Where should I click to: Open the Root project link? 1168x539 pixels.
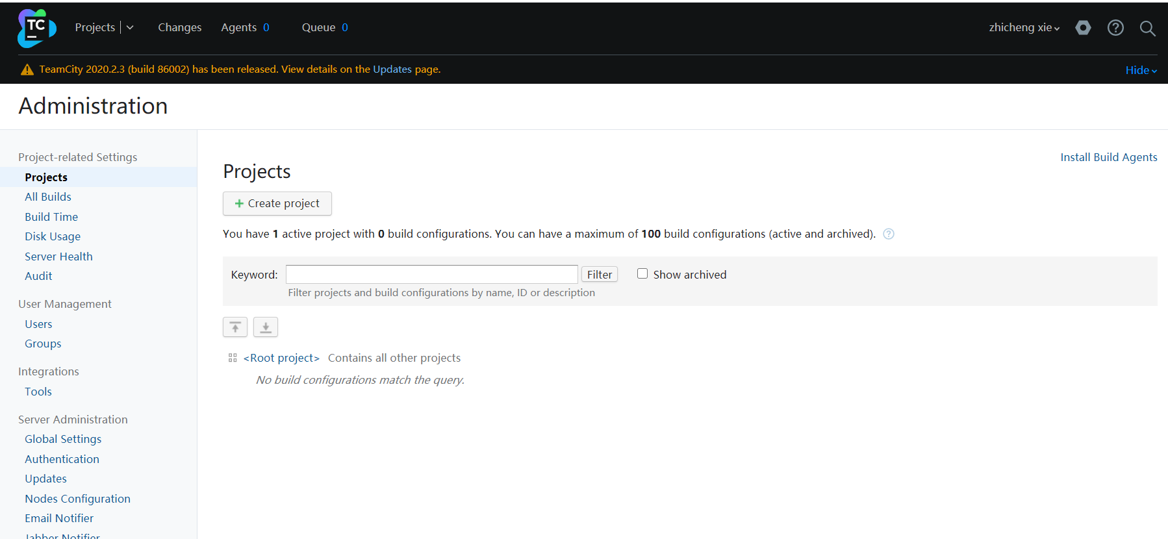(281, 358)
